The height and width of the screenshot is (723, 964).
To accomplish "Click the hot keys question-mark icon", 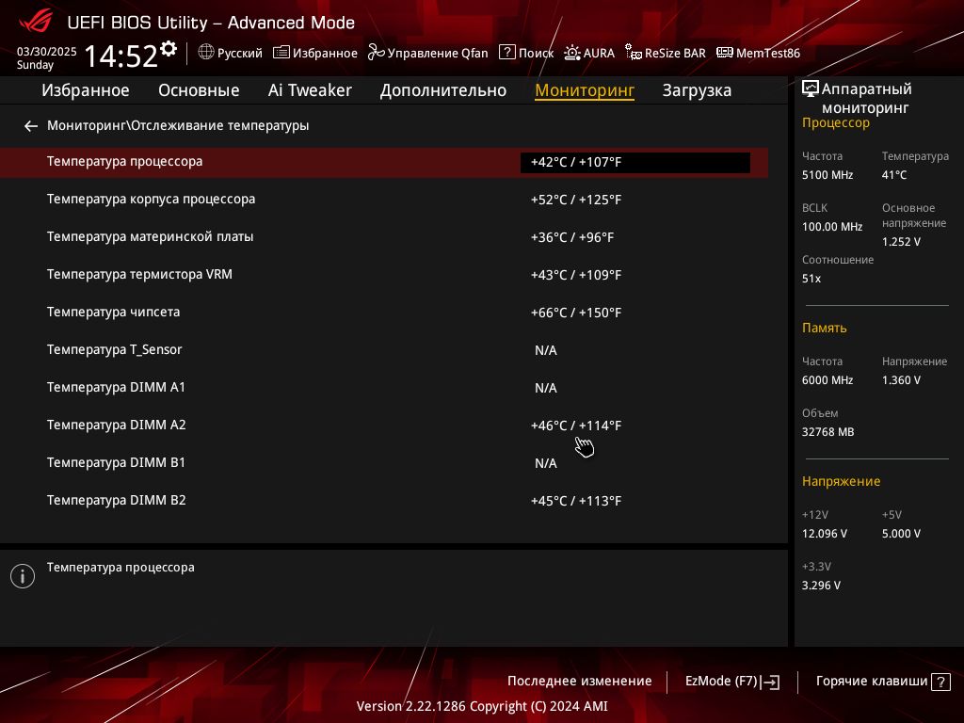I will pos(940,682).
